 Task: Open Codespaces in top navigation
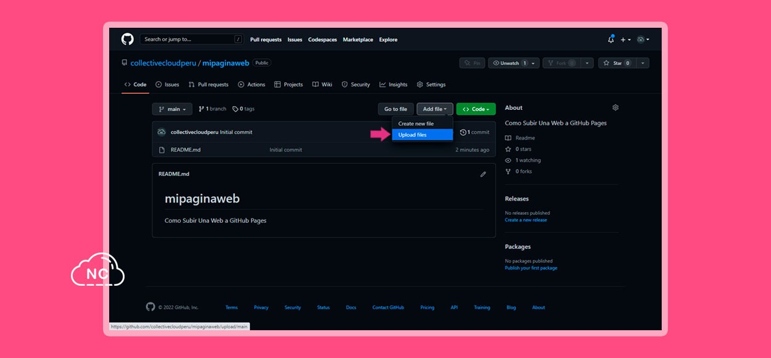(x=323, y=40)
